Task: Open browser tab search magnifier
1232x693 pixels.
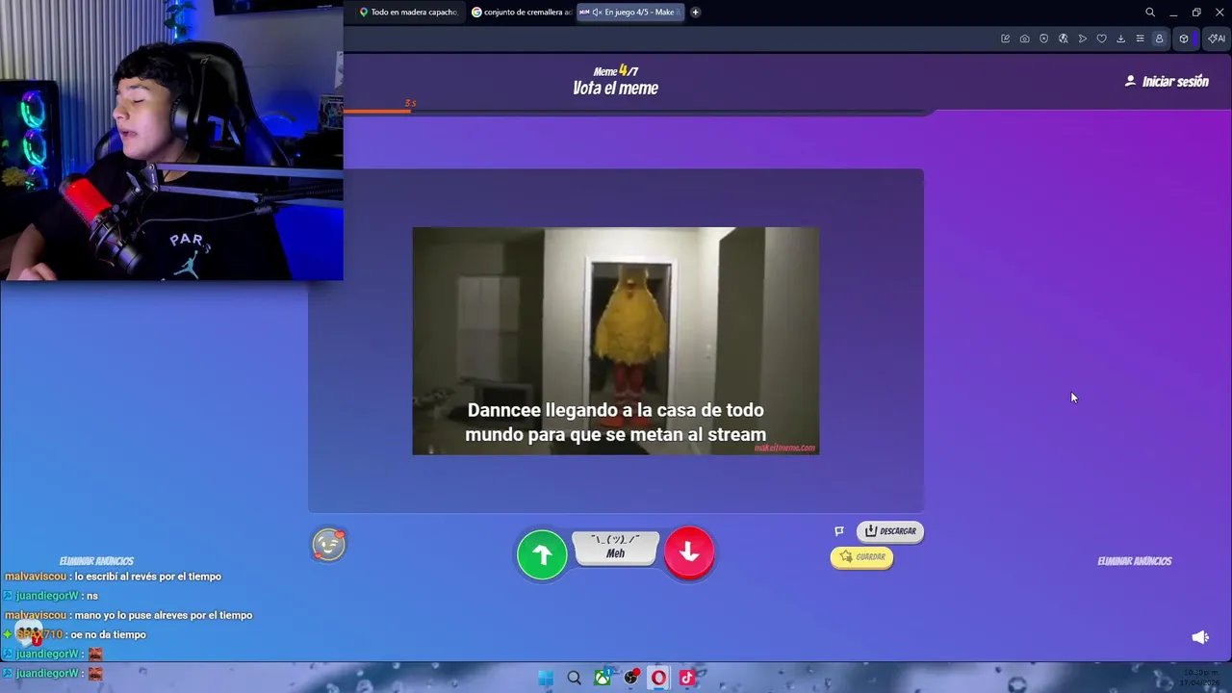Action: (x=1150, y=13)
